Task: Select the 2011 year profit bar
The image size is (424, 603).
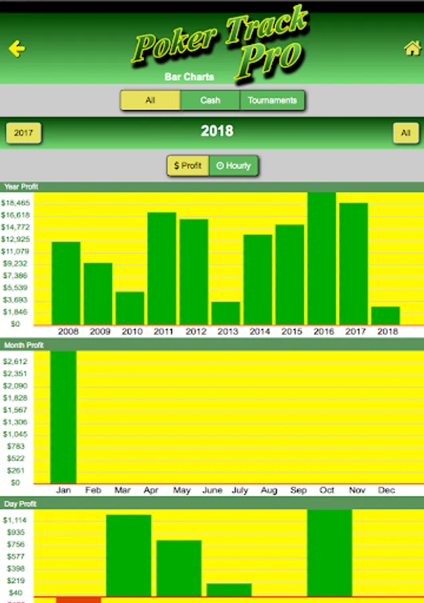Action: point(162,269)
